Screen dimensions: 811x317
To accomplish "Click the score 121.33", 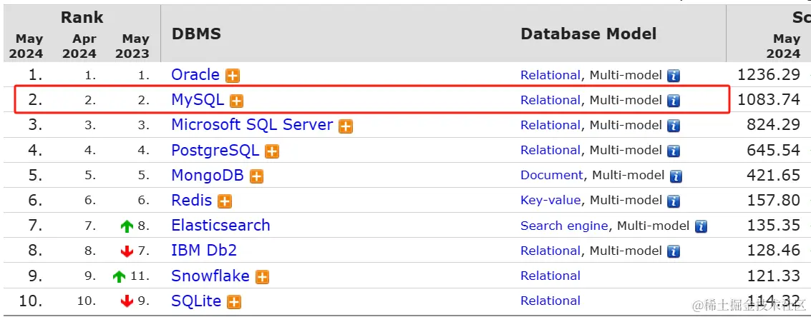I will tap(773, 276).
